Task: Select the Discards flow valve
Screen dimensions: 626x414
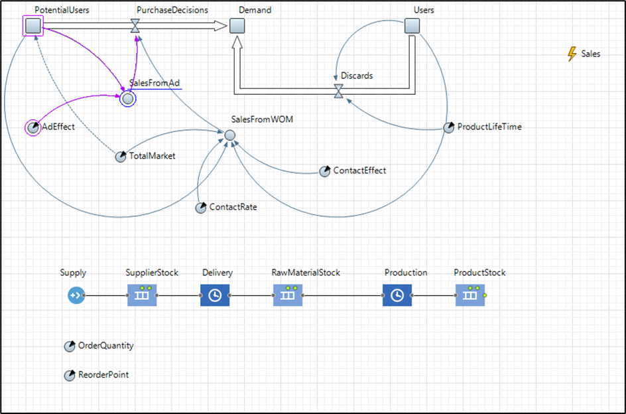Action: 338,92
